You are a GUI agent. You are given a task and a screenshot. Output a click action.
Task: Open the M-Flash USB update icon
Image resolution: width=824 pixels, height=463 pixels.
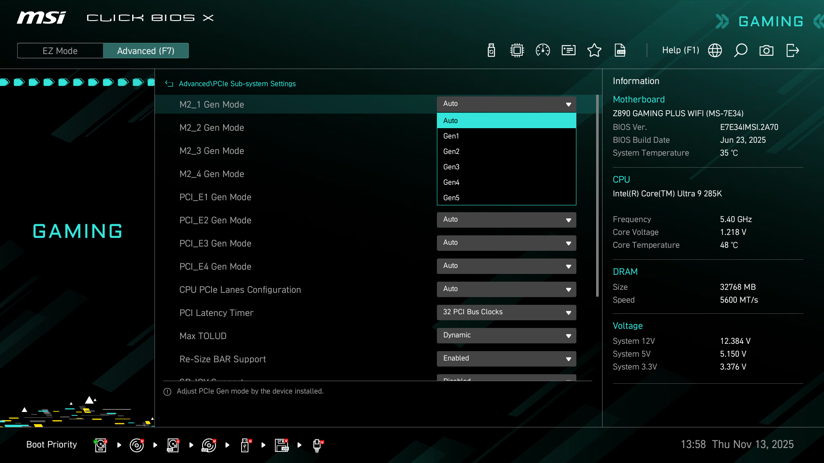click(491, 51)
